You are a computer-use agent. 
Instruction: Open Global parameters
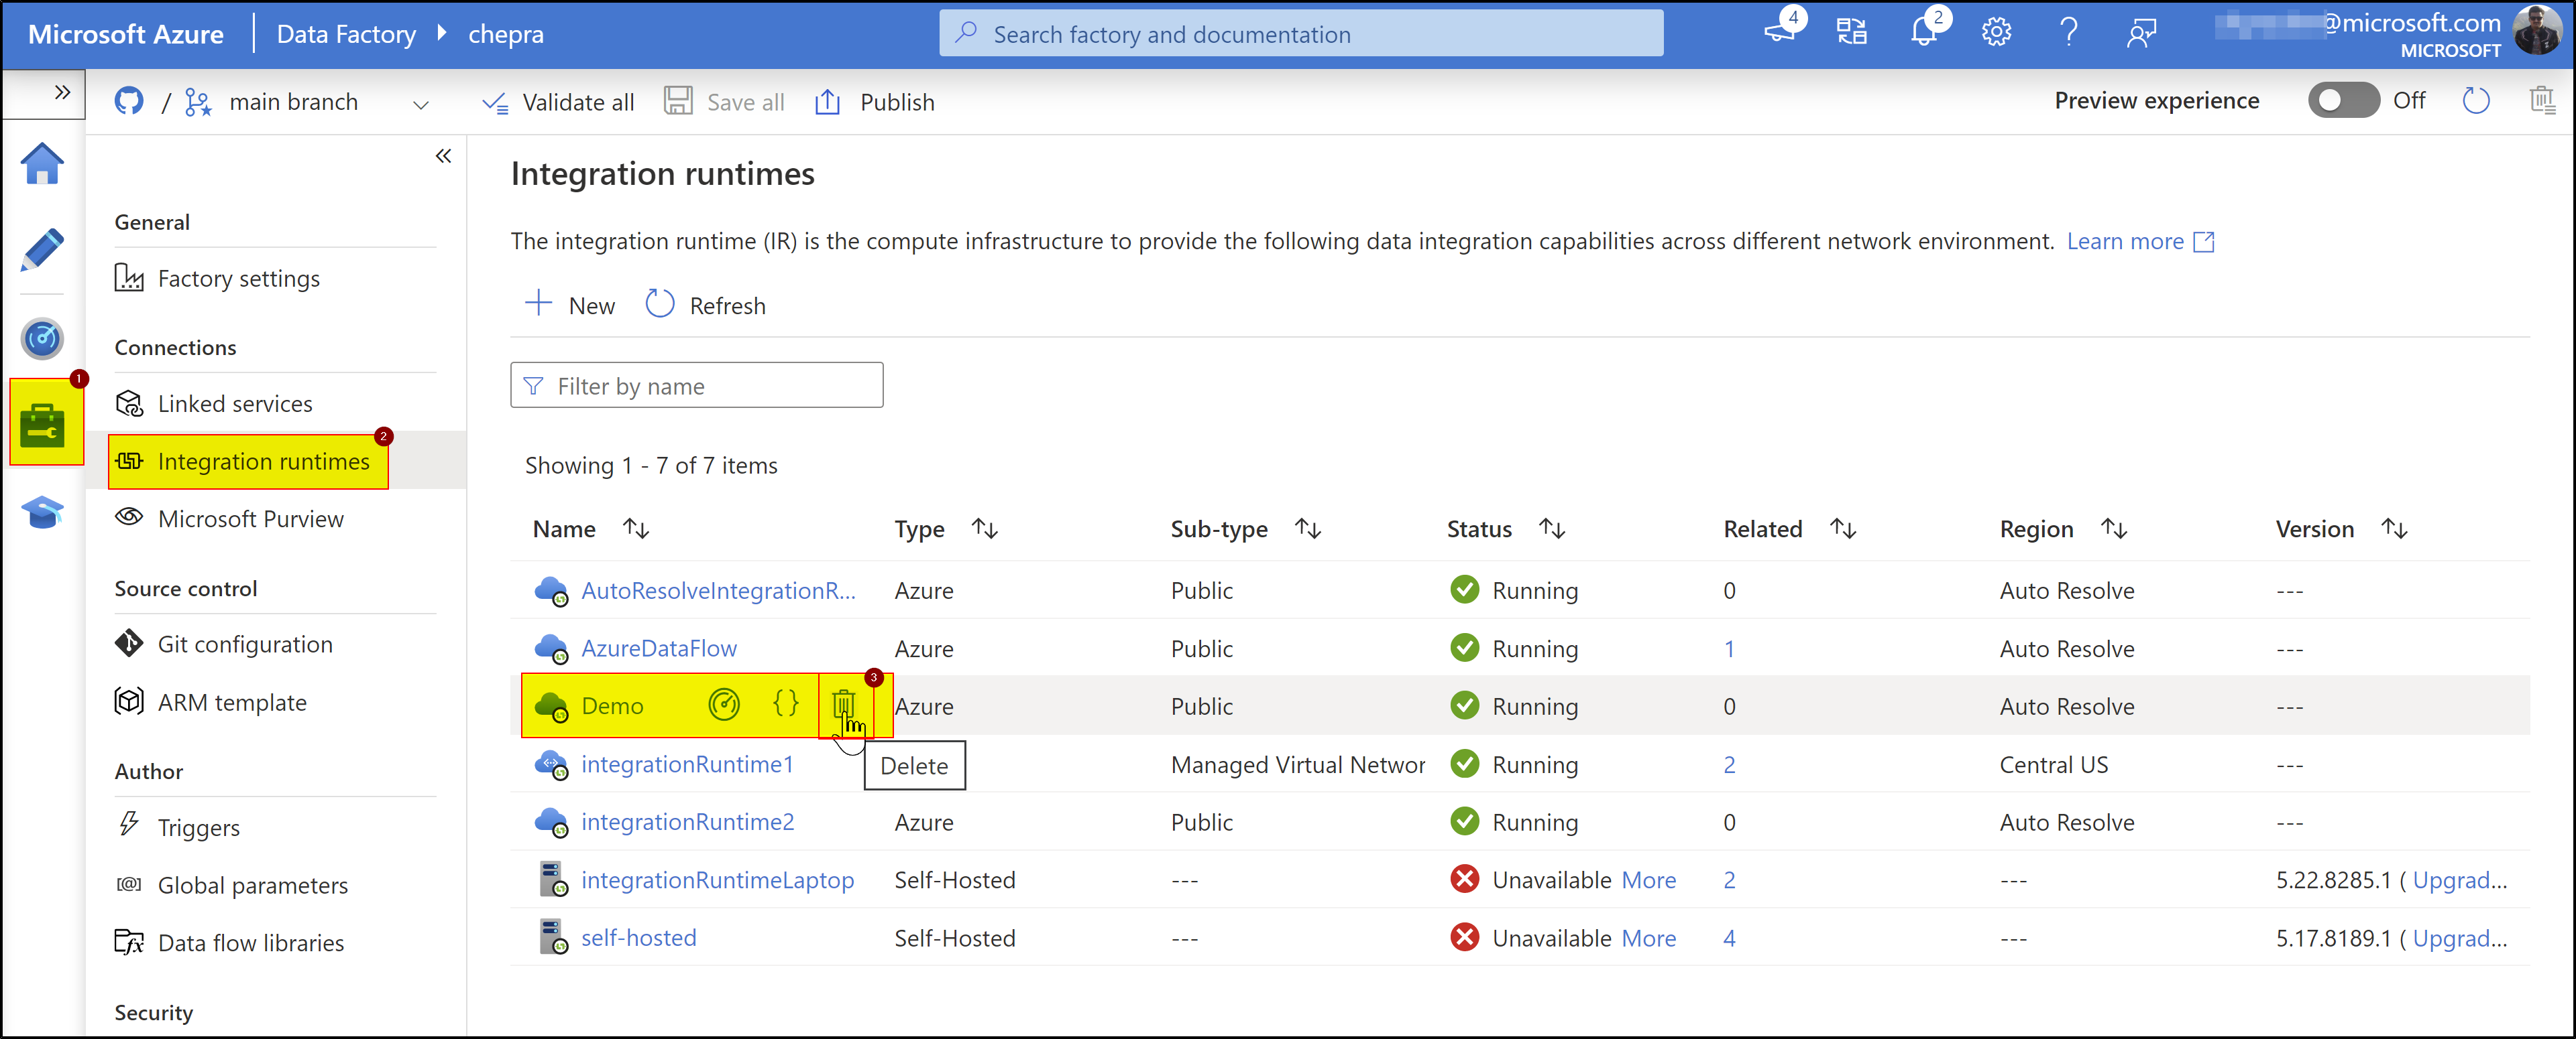point(232,885)
